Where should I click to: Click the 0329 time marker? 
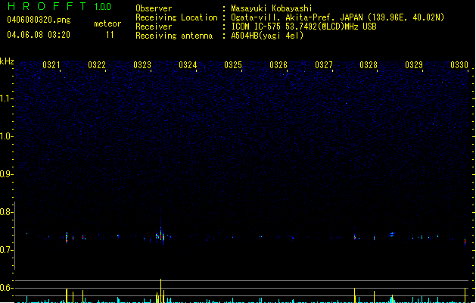(414, 65)
